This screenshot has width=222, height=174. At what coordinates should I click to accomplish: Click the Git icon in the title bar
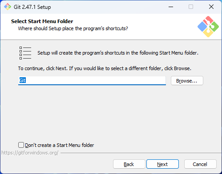pos(8,7)
